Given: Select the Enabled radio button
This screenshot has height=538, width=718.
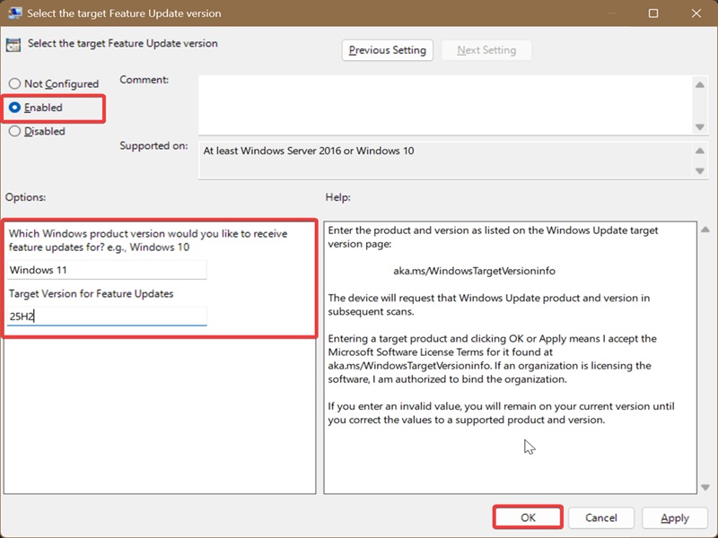Looking at the screenshot, I should (14, 108).
